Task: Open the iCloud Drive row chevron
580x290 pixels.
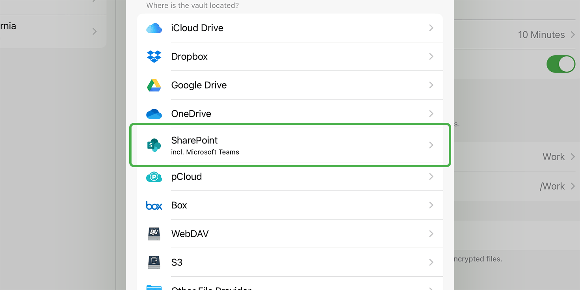Action: [x=431, y=28]
